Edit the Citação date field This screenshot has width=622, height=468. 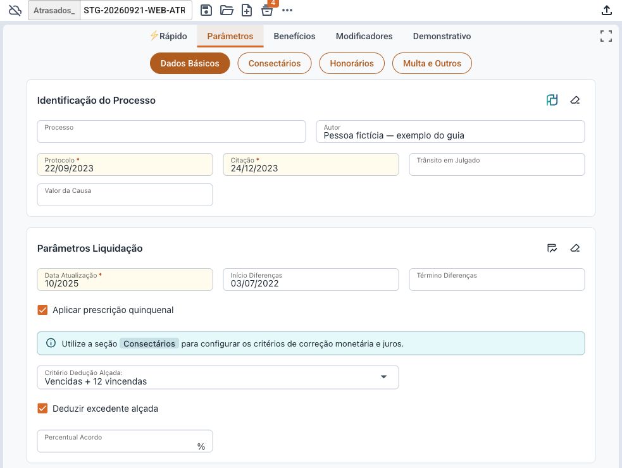click(311, 164)
